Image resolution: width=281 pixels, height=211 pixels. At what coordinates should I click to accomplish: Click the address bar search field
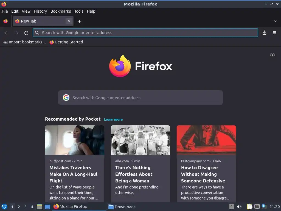pos(145,33)
